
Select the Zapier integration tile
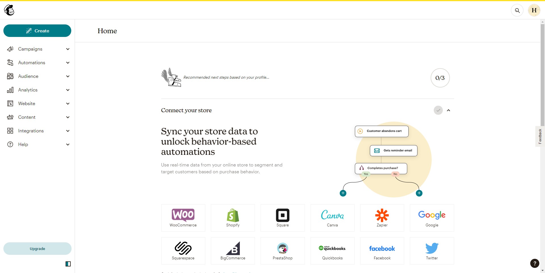tap(382, 218)
